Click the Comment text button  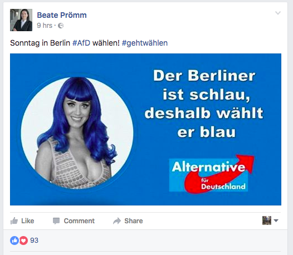tap(79, 221)
